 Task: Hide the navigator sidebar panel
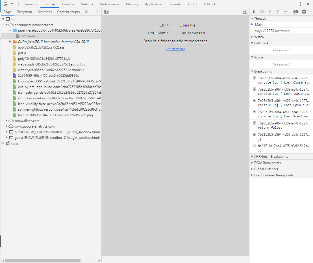click(x=106, y=12)
